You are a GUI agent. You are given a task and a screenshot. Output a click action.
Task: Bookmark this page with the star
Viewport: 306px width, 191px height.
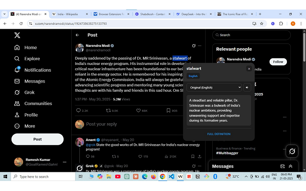pos(262,23)
